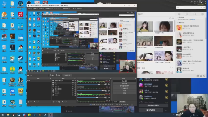Click 开始录制 in OBS controls
The width and height of the screenshot is (208, 117).
(125, 83)
